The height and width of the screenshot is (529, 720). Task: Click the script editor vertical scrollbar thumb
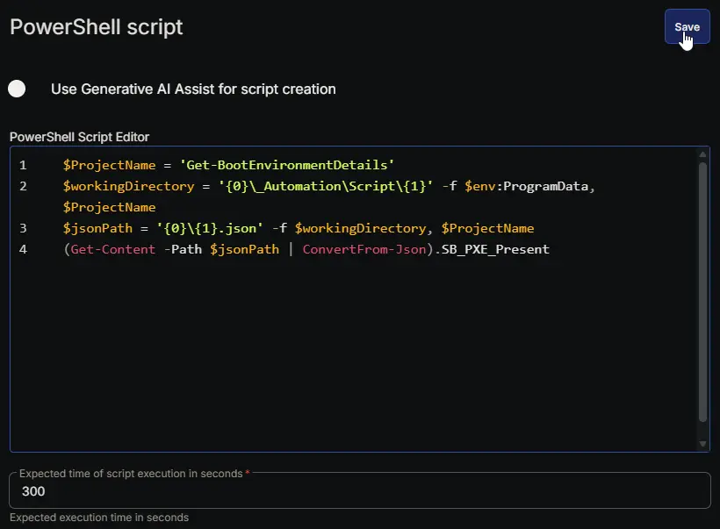coord(702,292)
